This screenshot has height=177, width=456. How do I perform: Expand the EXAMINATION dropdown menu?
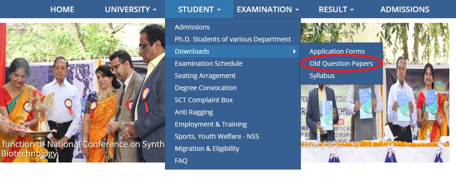[x=268, y=9]
